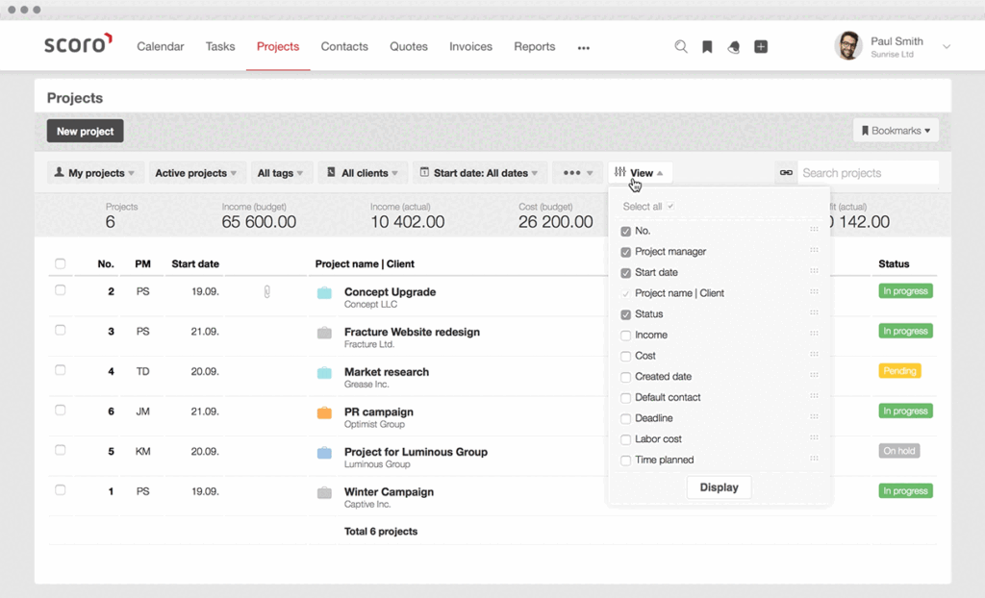
Task: Click the Scoro logo
Action: [x=78, y=43]
